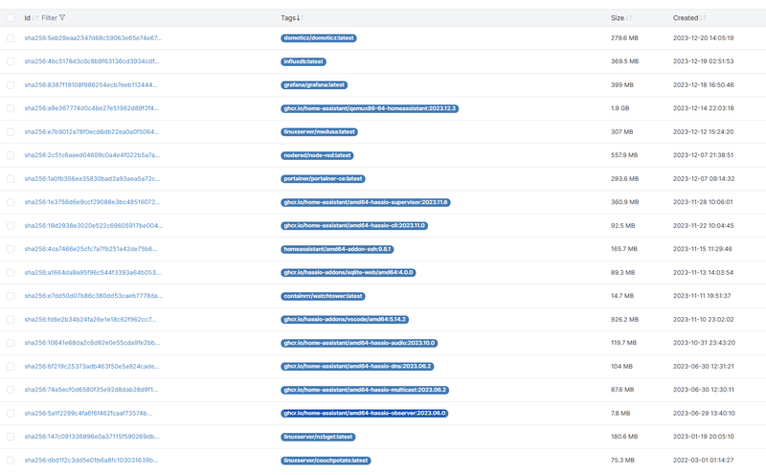The height and width of the screenshot is (475, 766).
Task: Click the created date 2023-01-19 20:05:10
Action: (704, 437)
